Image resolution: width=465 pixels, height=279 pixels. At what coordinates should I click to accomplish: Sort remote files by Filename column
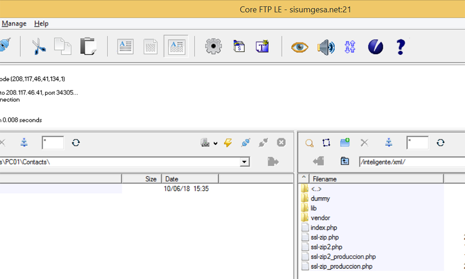pos(377,179)
